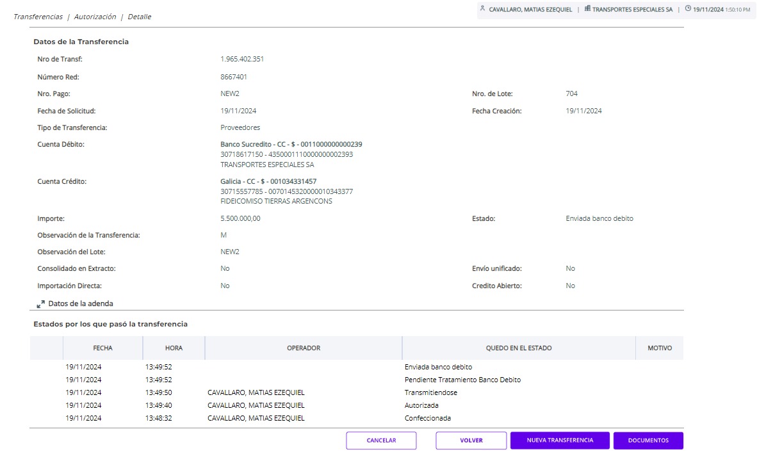Click FIDEICOMISO TIERRAS ARGENCONS text

(x=276, y=201)
